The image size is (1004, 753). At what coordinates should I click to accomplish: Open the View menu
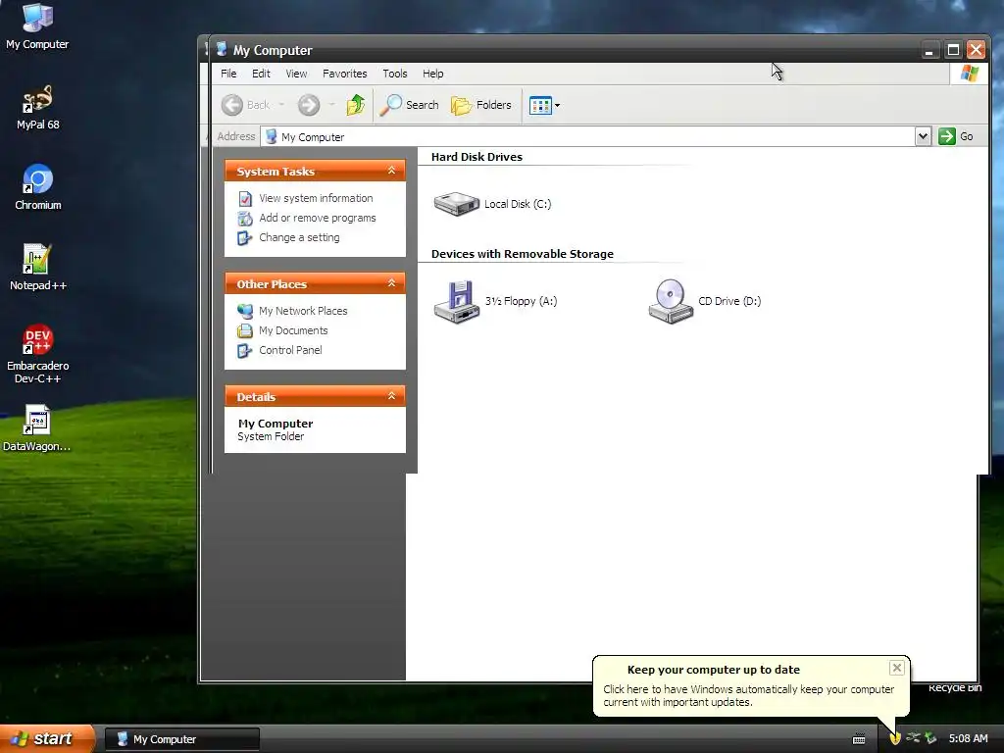(296, 74)
